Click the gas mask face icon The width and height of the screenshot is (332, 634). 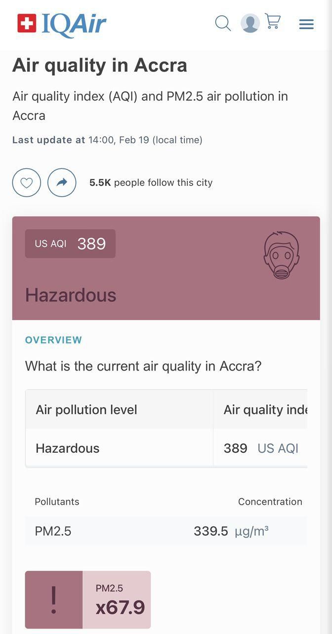click(x=281, y=255)
